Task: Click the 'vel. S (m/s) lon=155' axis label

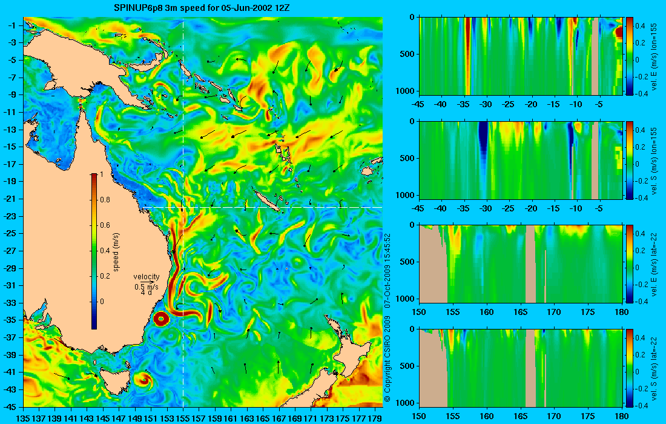Action: [655, 161]
